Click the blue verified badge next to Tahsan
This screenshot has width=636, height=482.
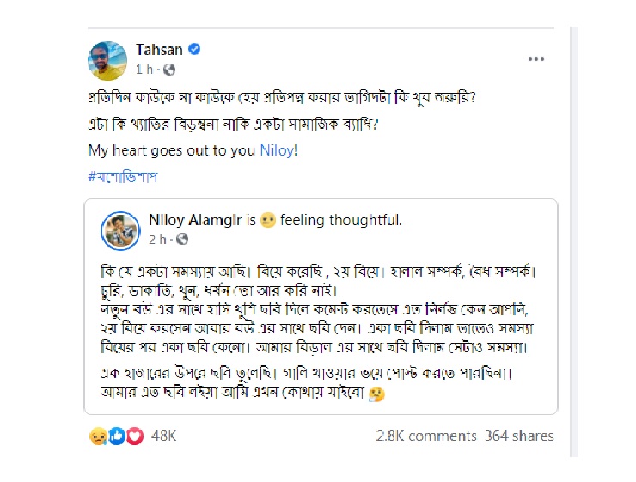[194, 50]
